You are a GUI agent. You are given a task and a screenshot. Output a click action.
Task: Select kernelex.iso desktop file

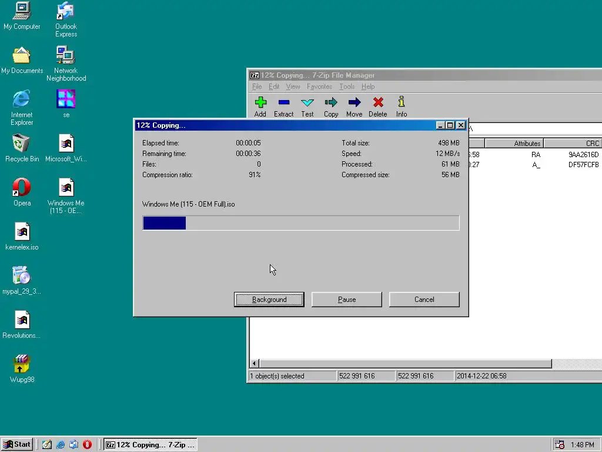[x=22, y=237]
